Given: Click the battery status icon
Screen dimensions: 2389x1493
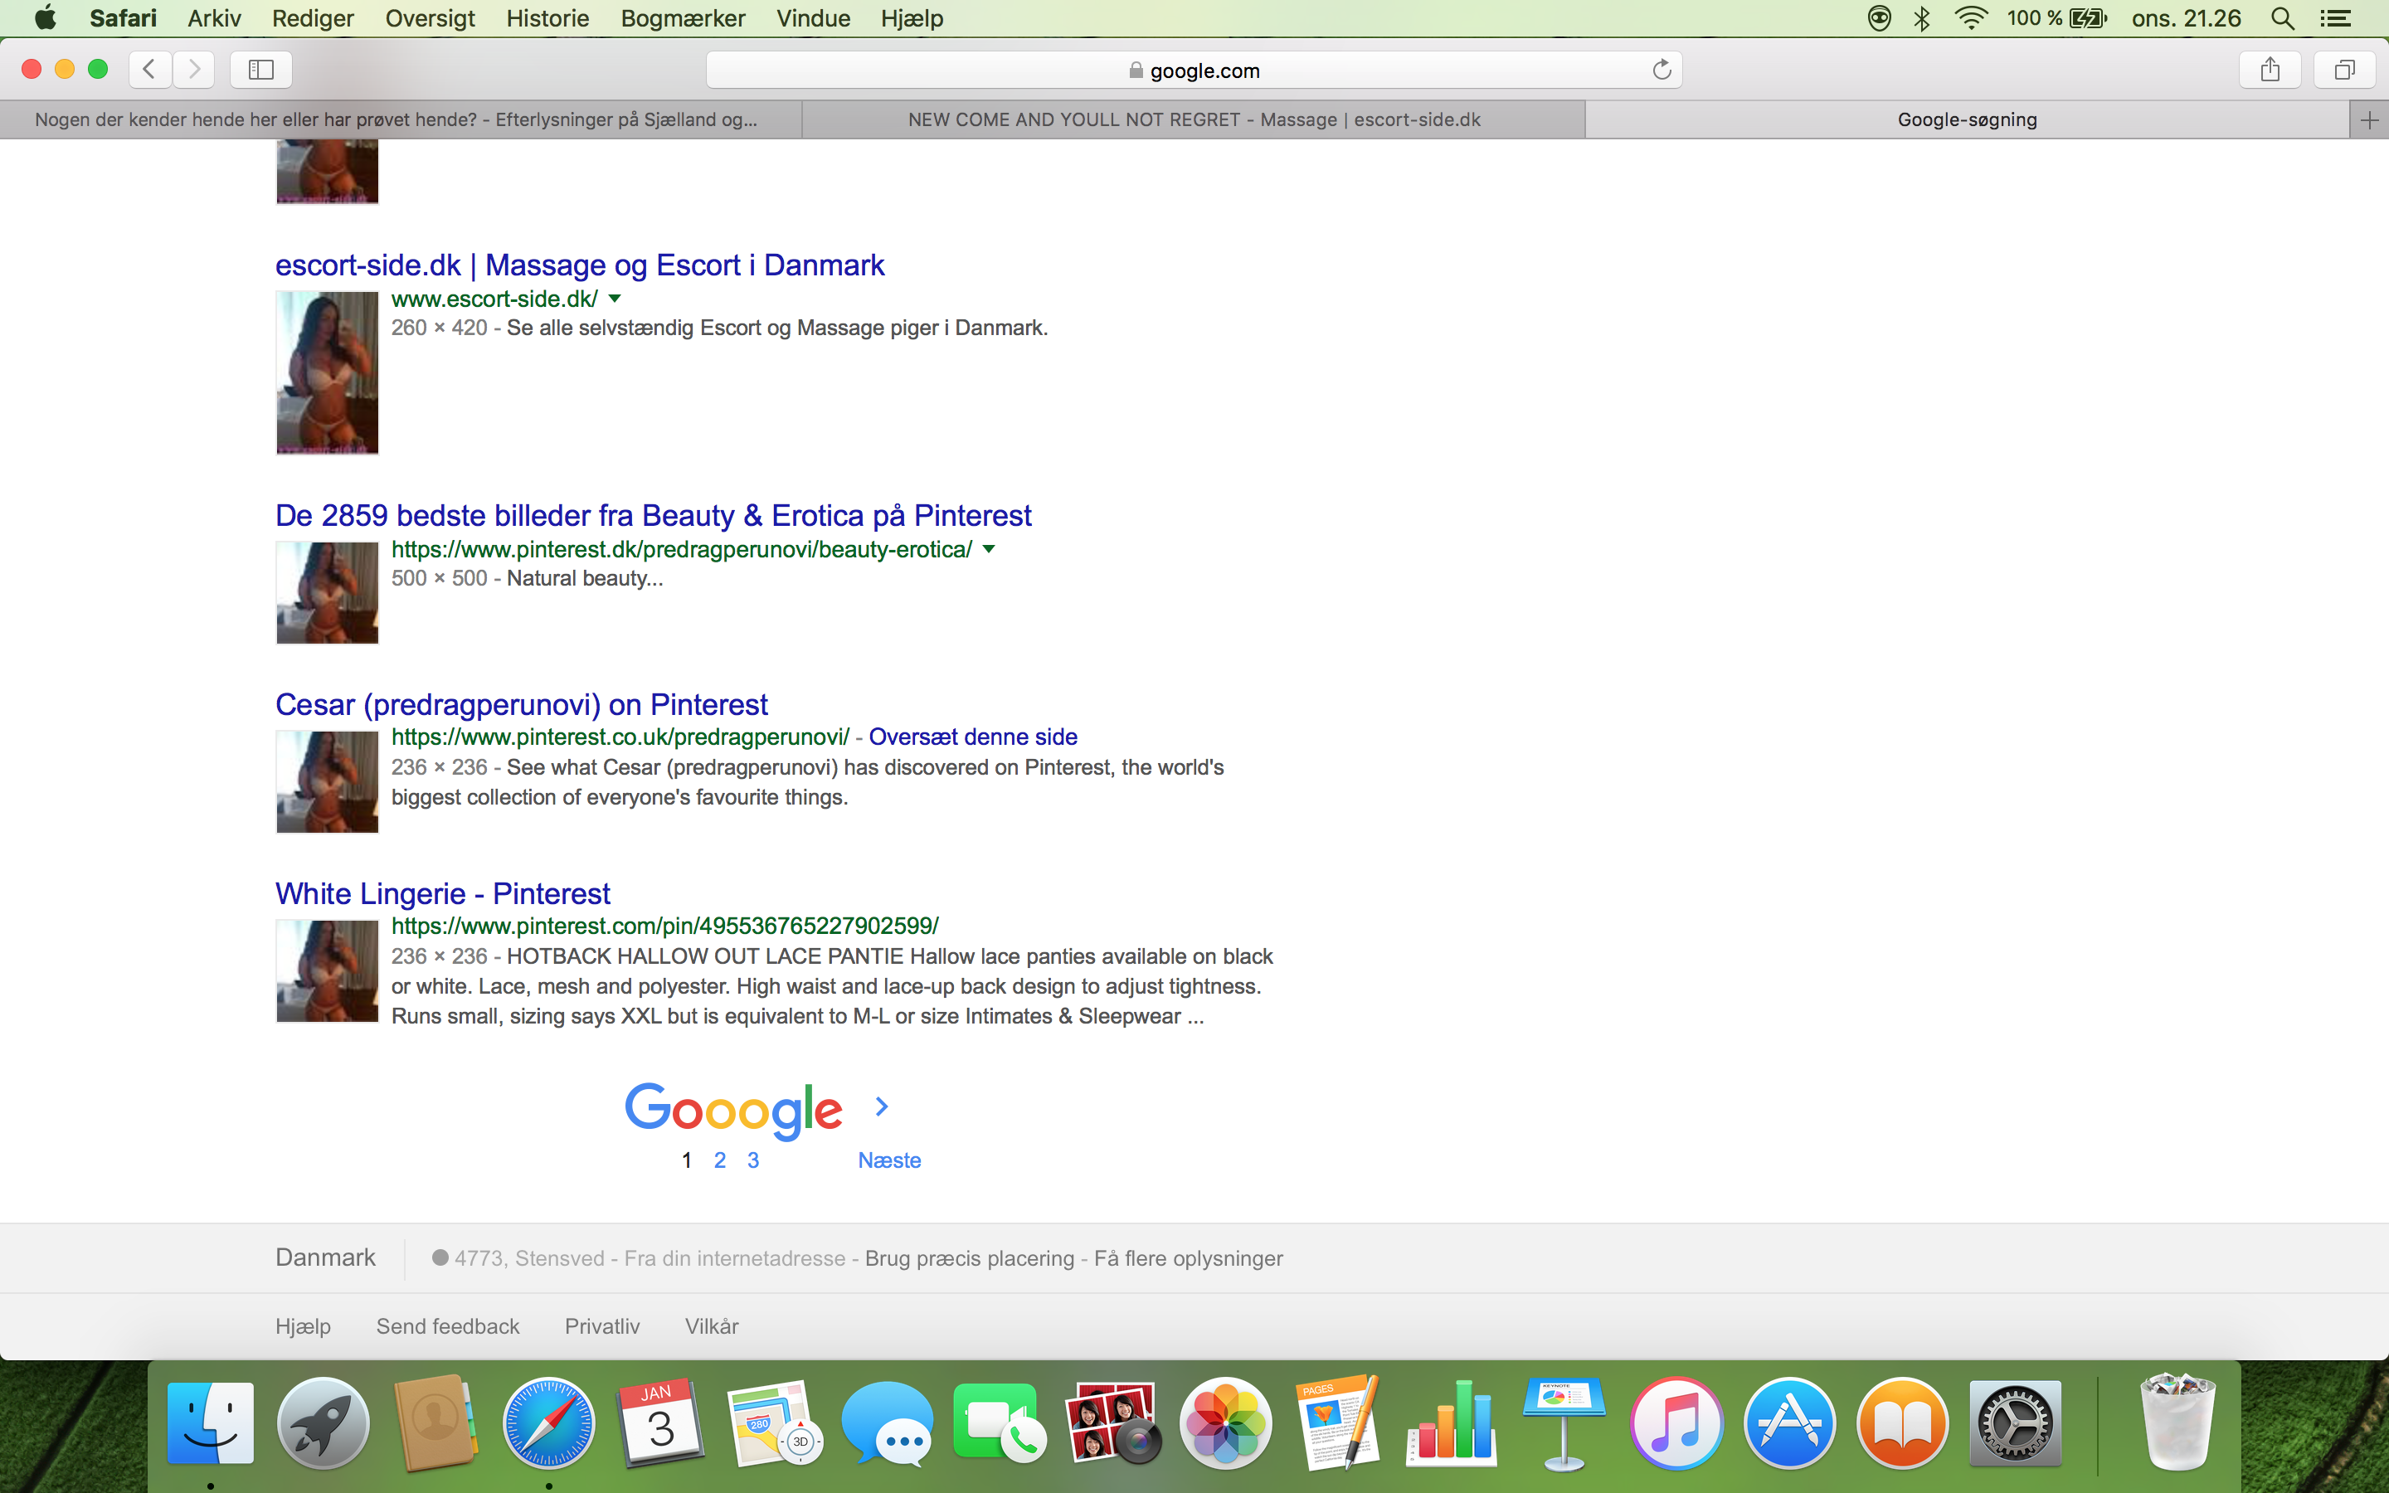Looking at the screenshot, I should coord(2088,17).
